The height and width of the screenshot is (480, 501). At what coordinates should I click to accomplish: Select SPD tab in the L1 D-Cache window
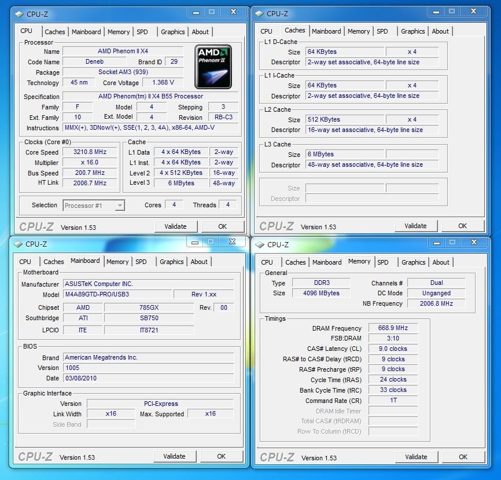[382, 31]
